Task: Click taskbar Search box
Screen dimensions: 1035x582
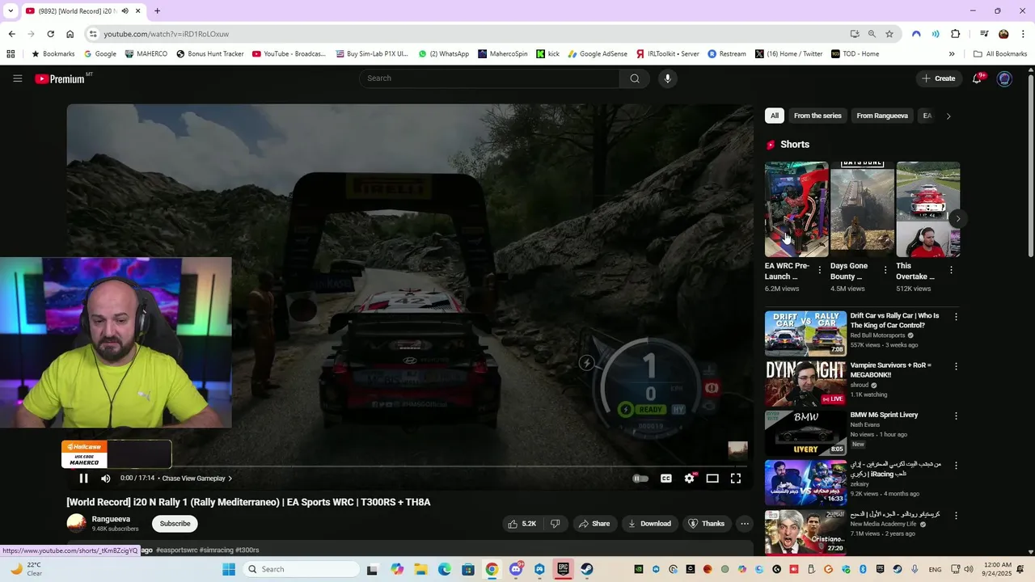Action: pos(301,569)
